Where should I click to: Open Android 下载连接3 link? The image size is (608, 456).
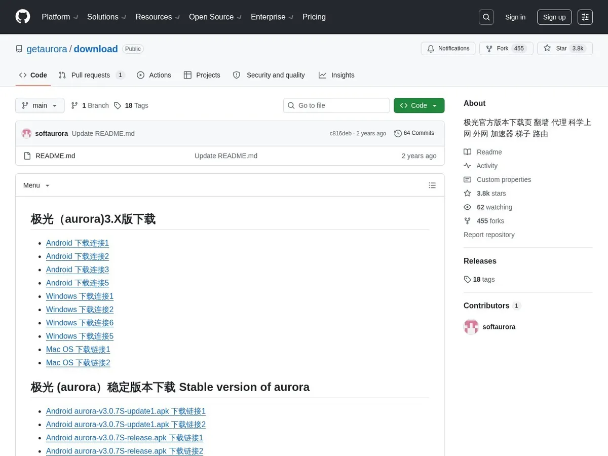[78, 270]
